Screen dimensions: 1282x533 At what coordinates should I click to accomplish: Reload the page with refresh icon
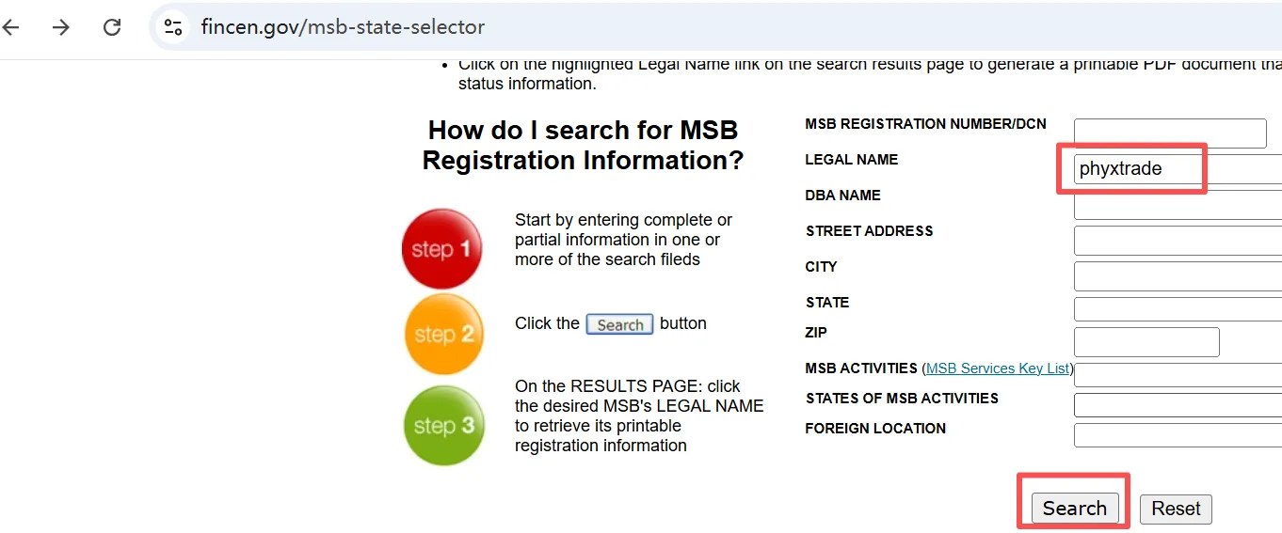(112, 27)
